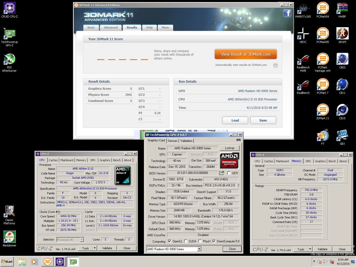Show hidden icons in system tray

314,261
